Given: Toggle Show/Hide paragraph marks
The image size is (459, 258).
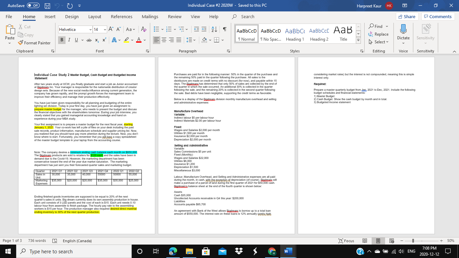Looking at the screenshot, I should tap(225, 30).
